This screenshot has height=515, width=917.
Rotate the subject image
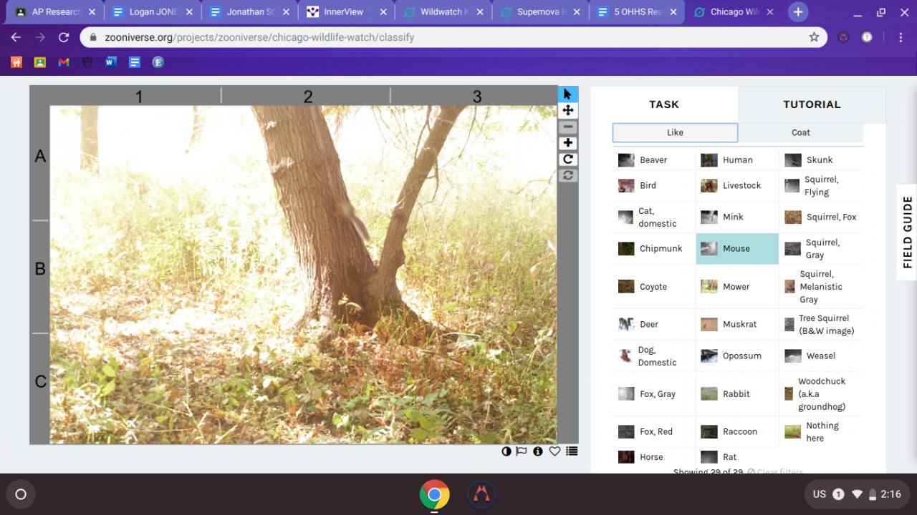(x=568, y=159)
